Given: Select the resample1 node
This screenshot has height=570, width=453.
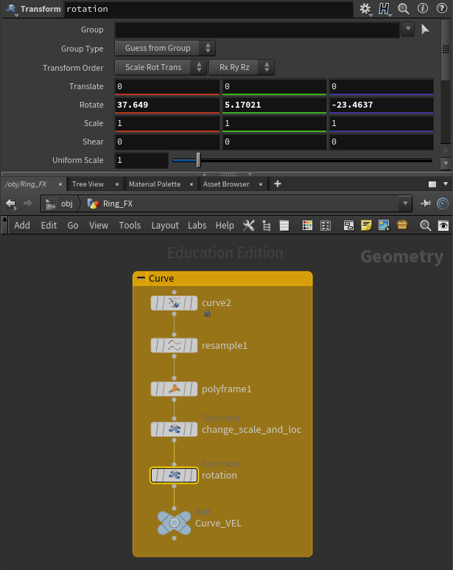Looking at the screenshot, I should click(x=174, y=345).
